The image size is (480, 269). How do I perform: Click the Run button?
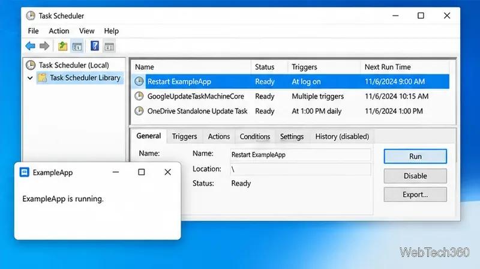pyautogui.click(x=415, y=156)
